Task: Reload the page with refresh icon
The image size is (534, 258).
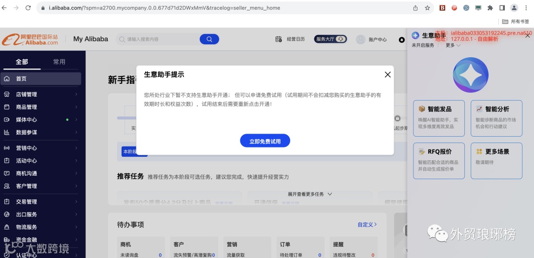Action: coord(28,8)
